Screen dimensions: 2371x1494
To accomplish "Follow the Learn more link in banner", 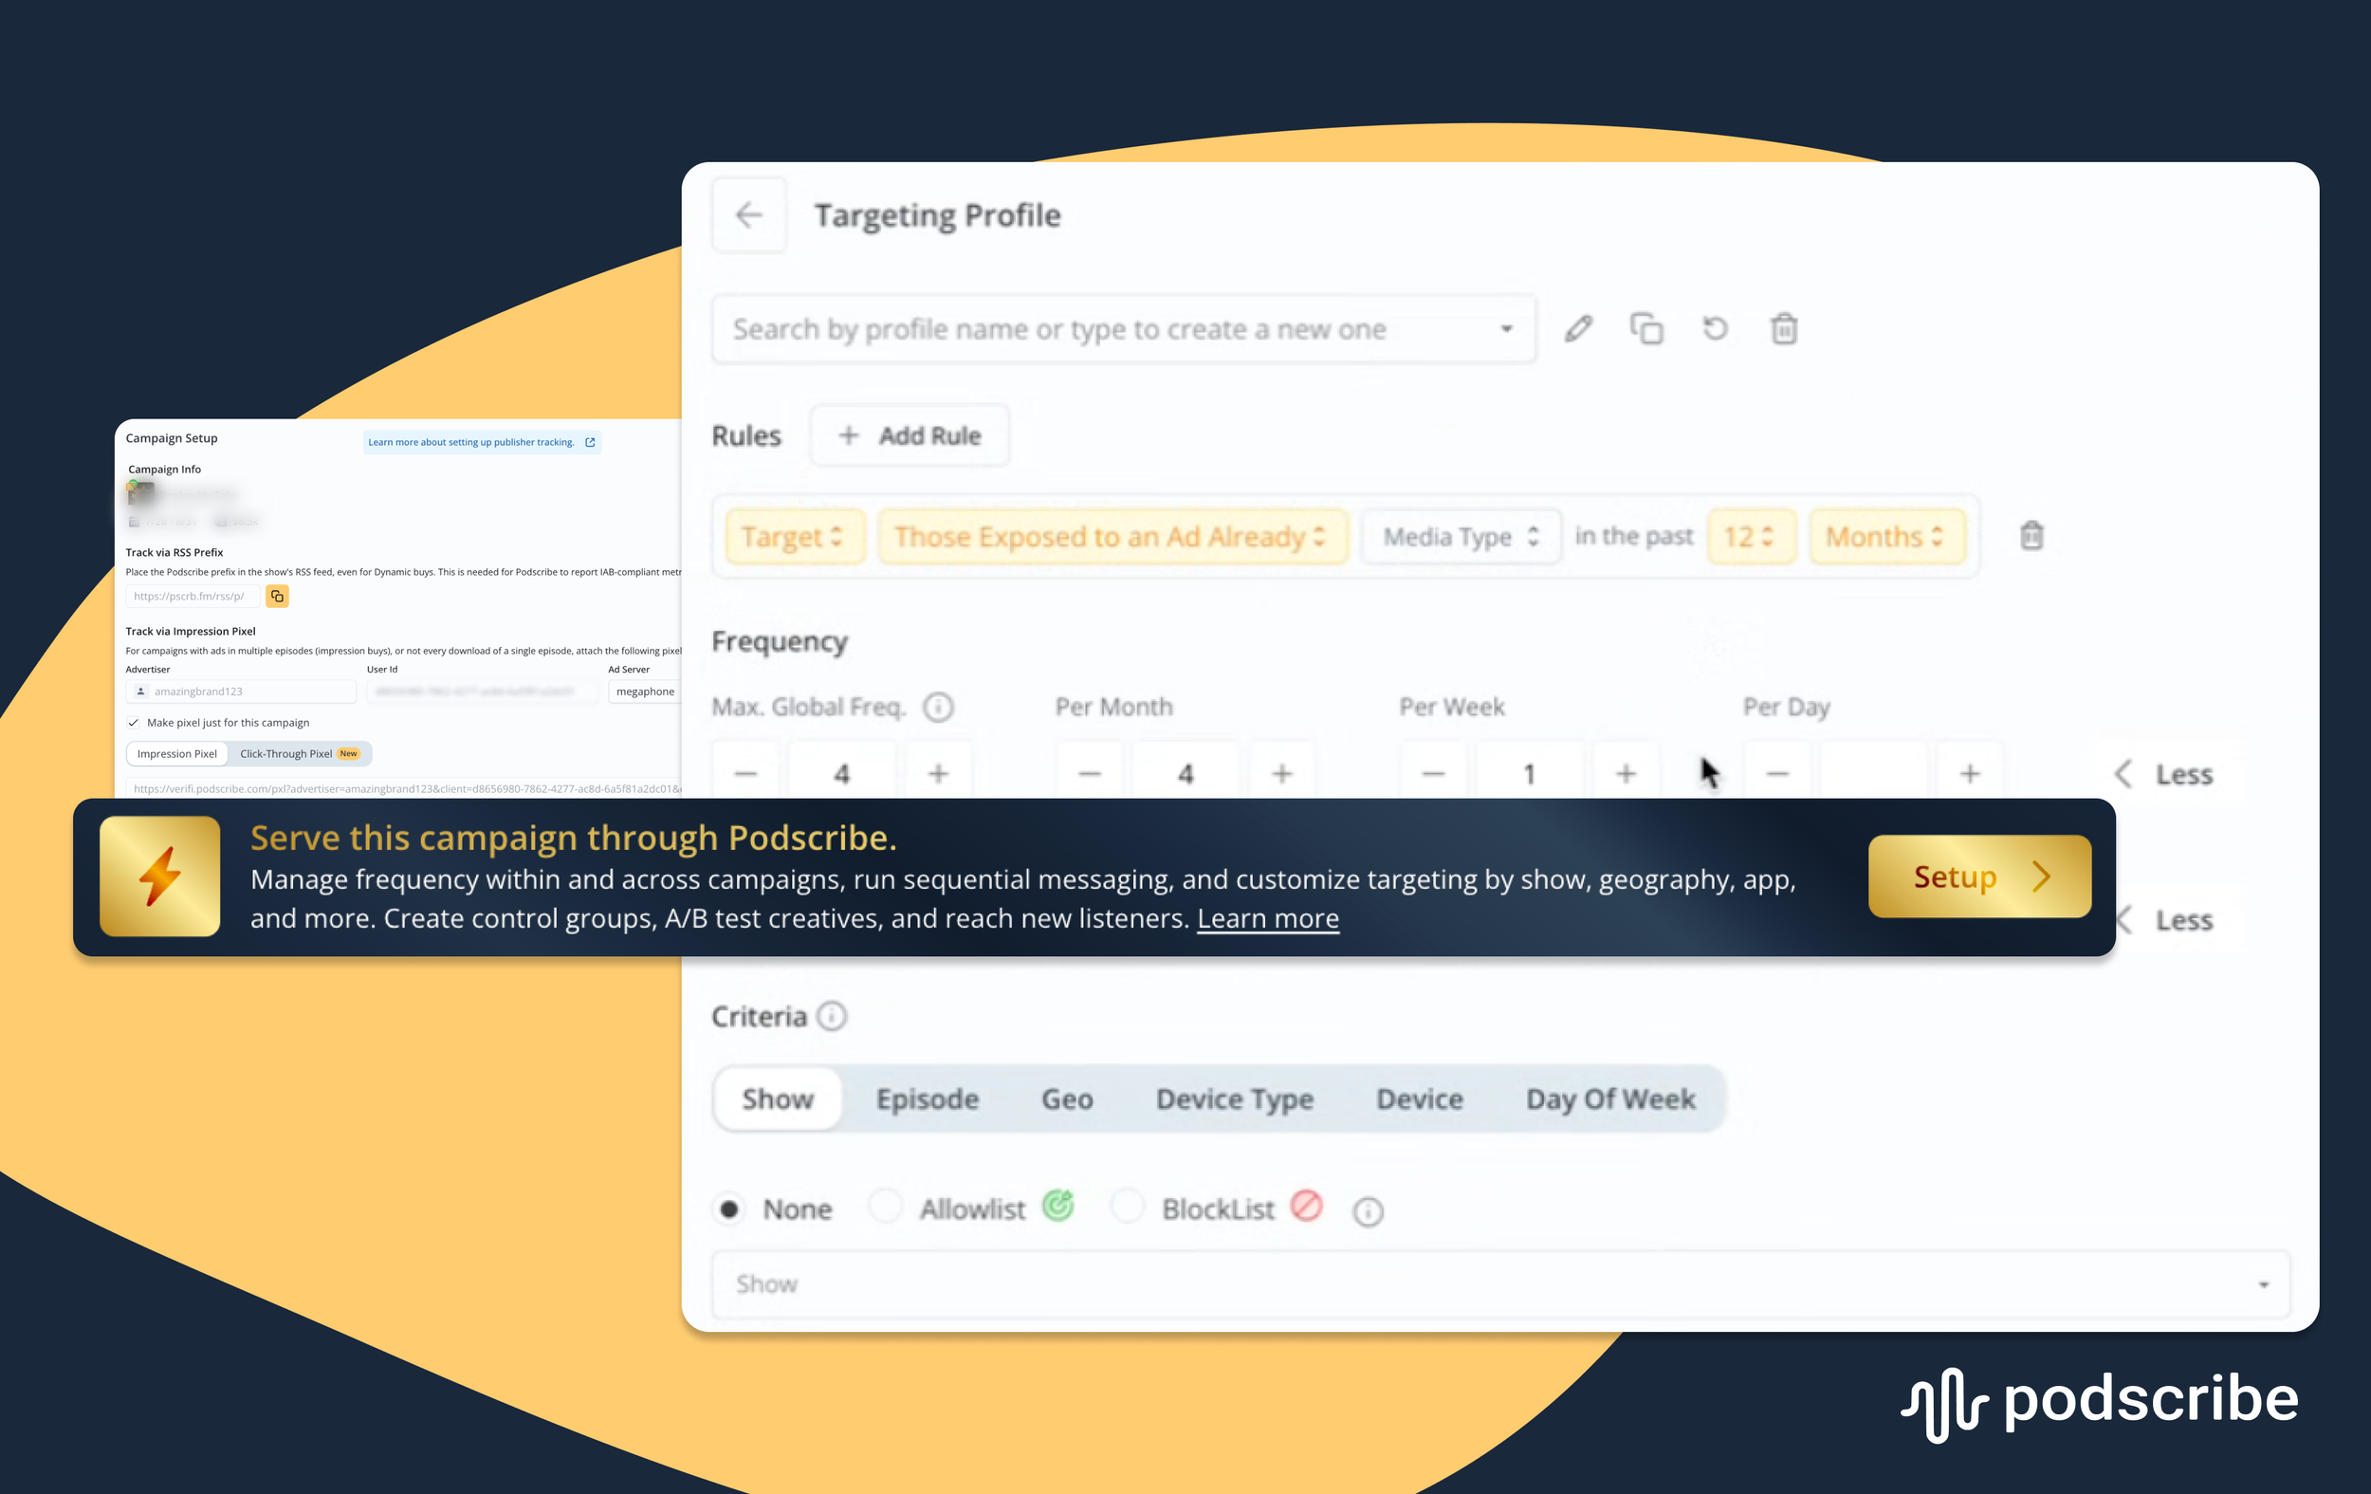I will coord(1267,918).
